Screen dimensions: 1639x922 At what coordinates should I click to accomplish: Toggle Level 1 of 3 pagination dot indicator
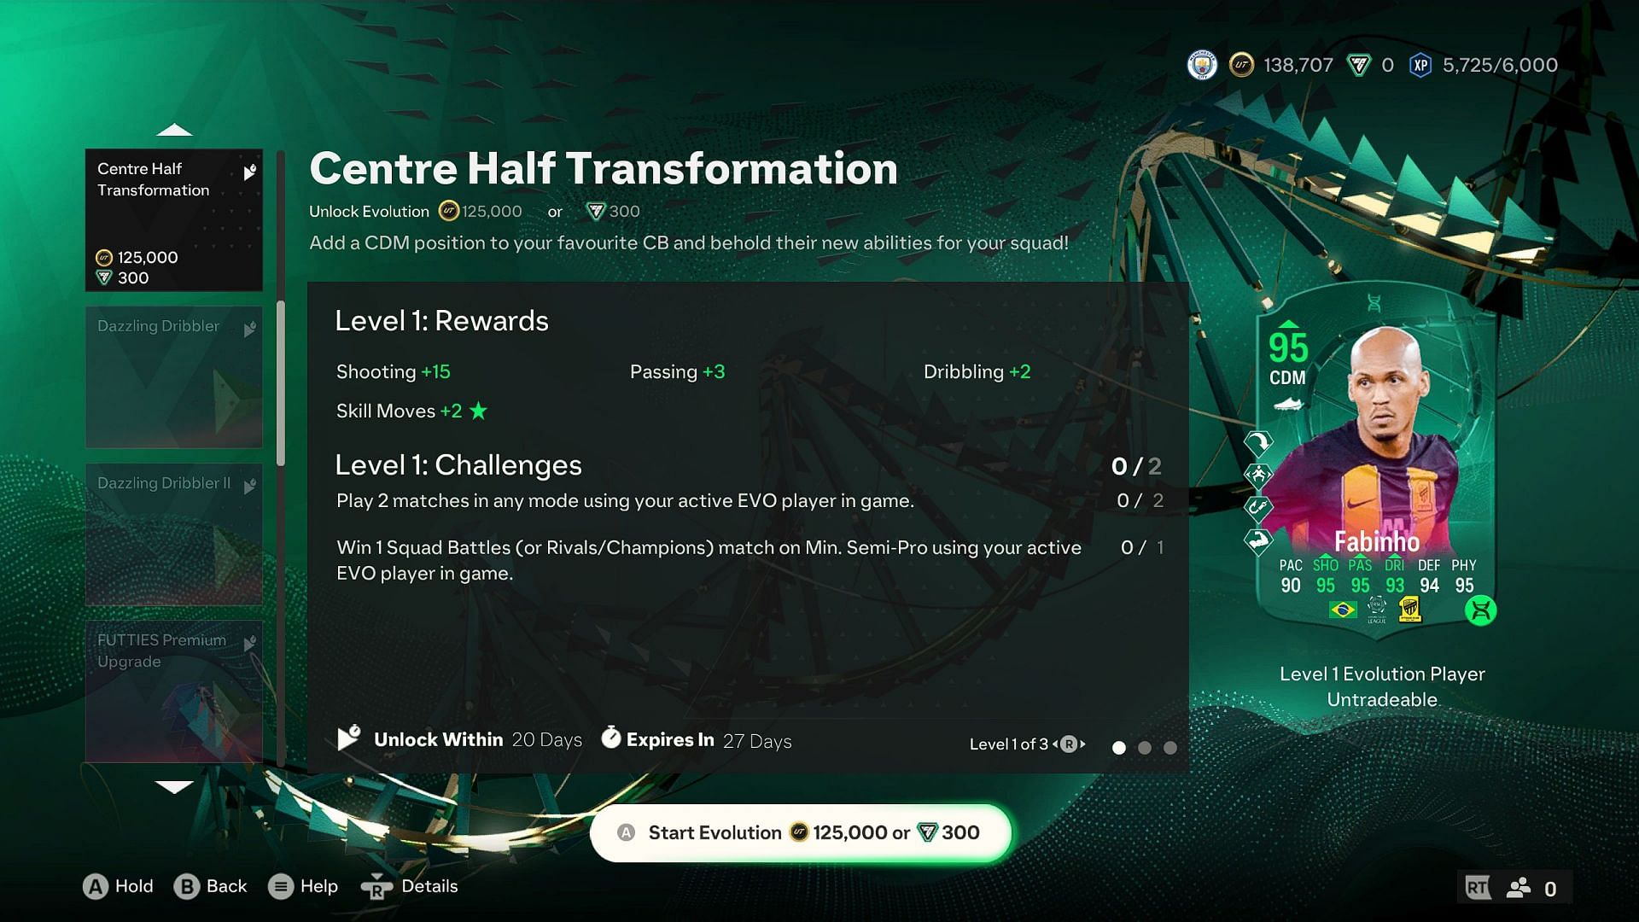coord(1119,745)
